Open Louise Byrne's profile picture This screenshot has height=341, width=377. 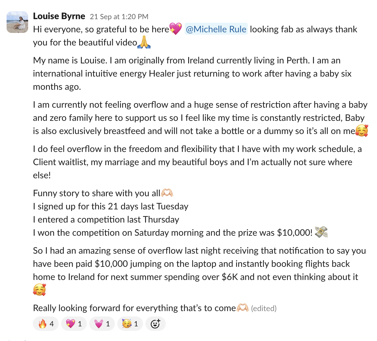tap(17, 22)
